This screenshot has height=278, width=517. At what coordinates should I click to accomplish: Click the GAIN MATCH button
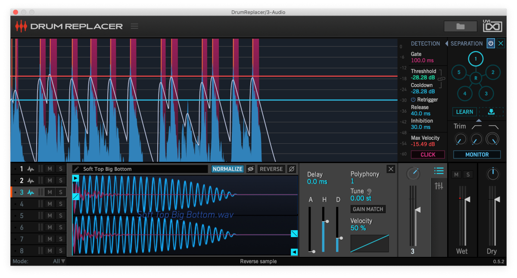click(368, 209)
